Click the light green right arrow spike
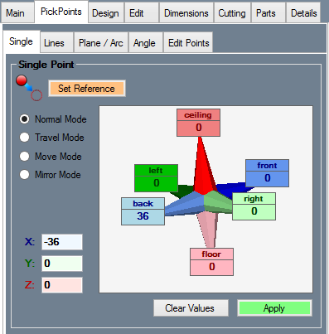329x334 pixels. point(218,202)
